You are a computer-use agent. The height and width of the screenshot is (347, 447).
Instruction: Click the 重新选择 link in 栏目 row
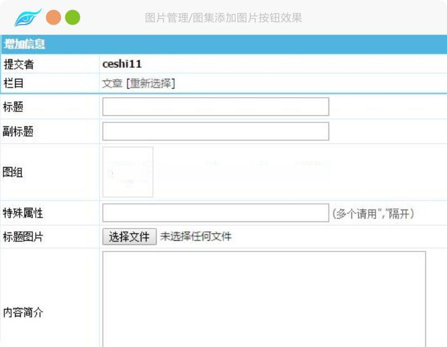(x=150, y=83)
